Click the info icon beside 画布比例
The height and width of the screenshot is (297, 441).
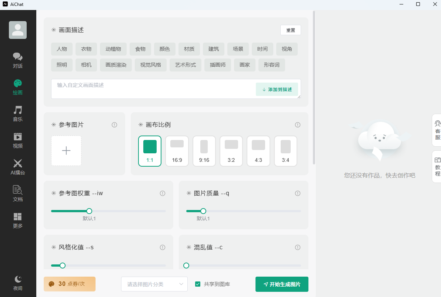[x=298, y=125]
